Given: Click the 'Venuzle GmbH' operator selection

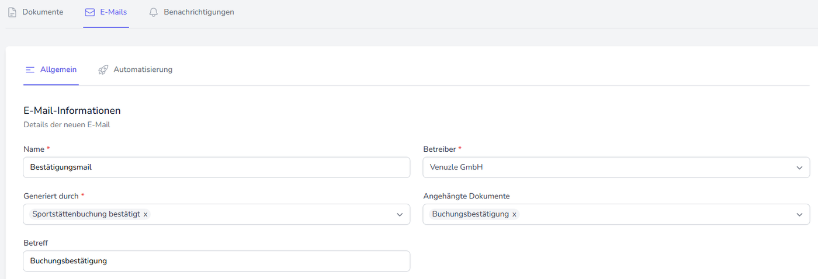Looking at the screenshot, I should pyautogui.click(x=456, y=168).
